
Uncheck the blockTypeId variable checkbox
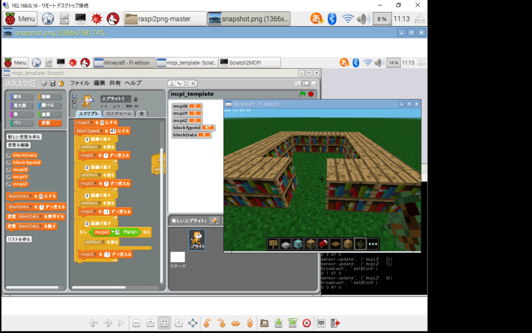(x=8, y=162)
